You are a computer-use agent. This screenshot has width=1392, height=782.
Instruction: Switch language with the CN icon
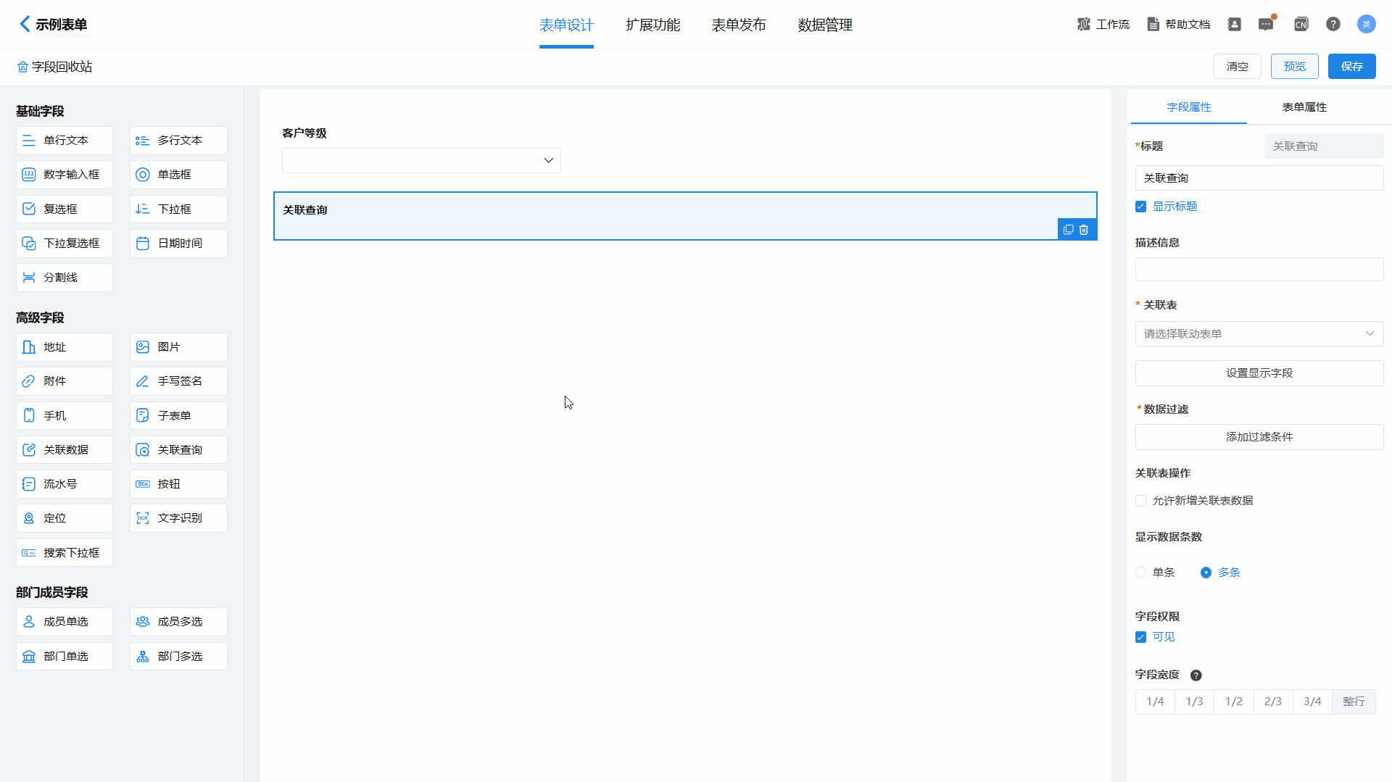pyautogui.click(x=1301, y=25)
